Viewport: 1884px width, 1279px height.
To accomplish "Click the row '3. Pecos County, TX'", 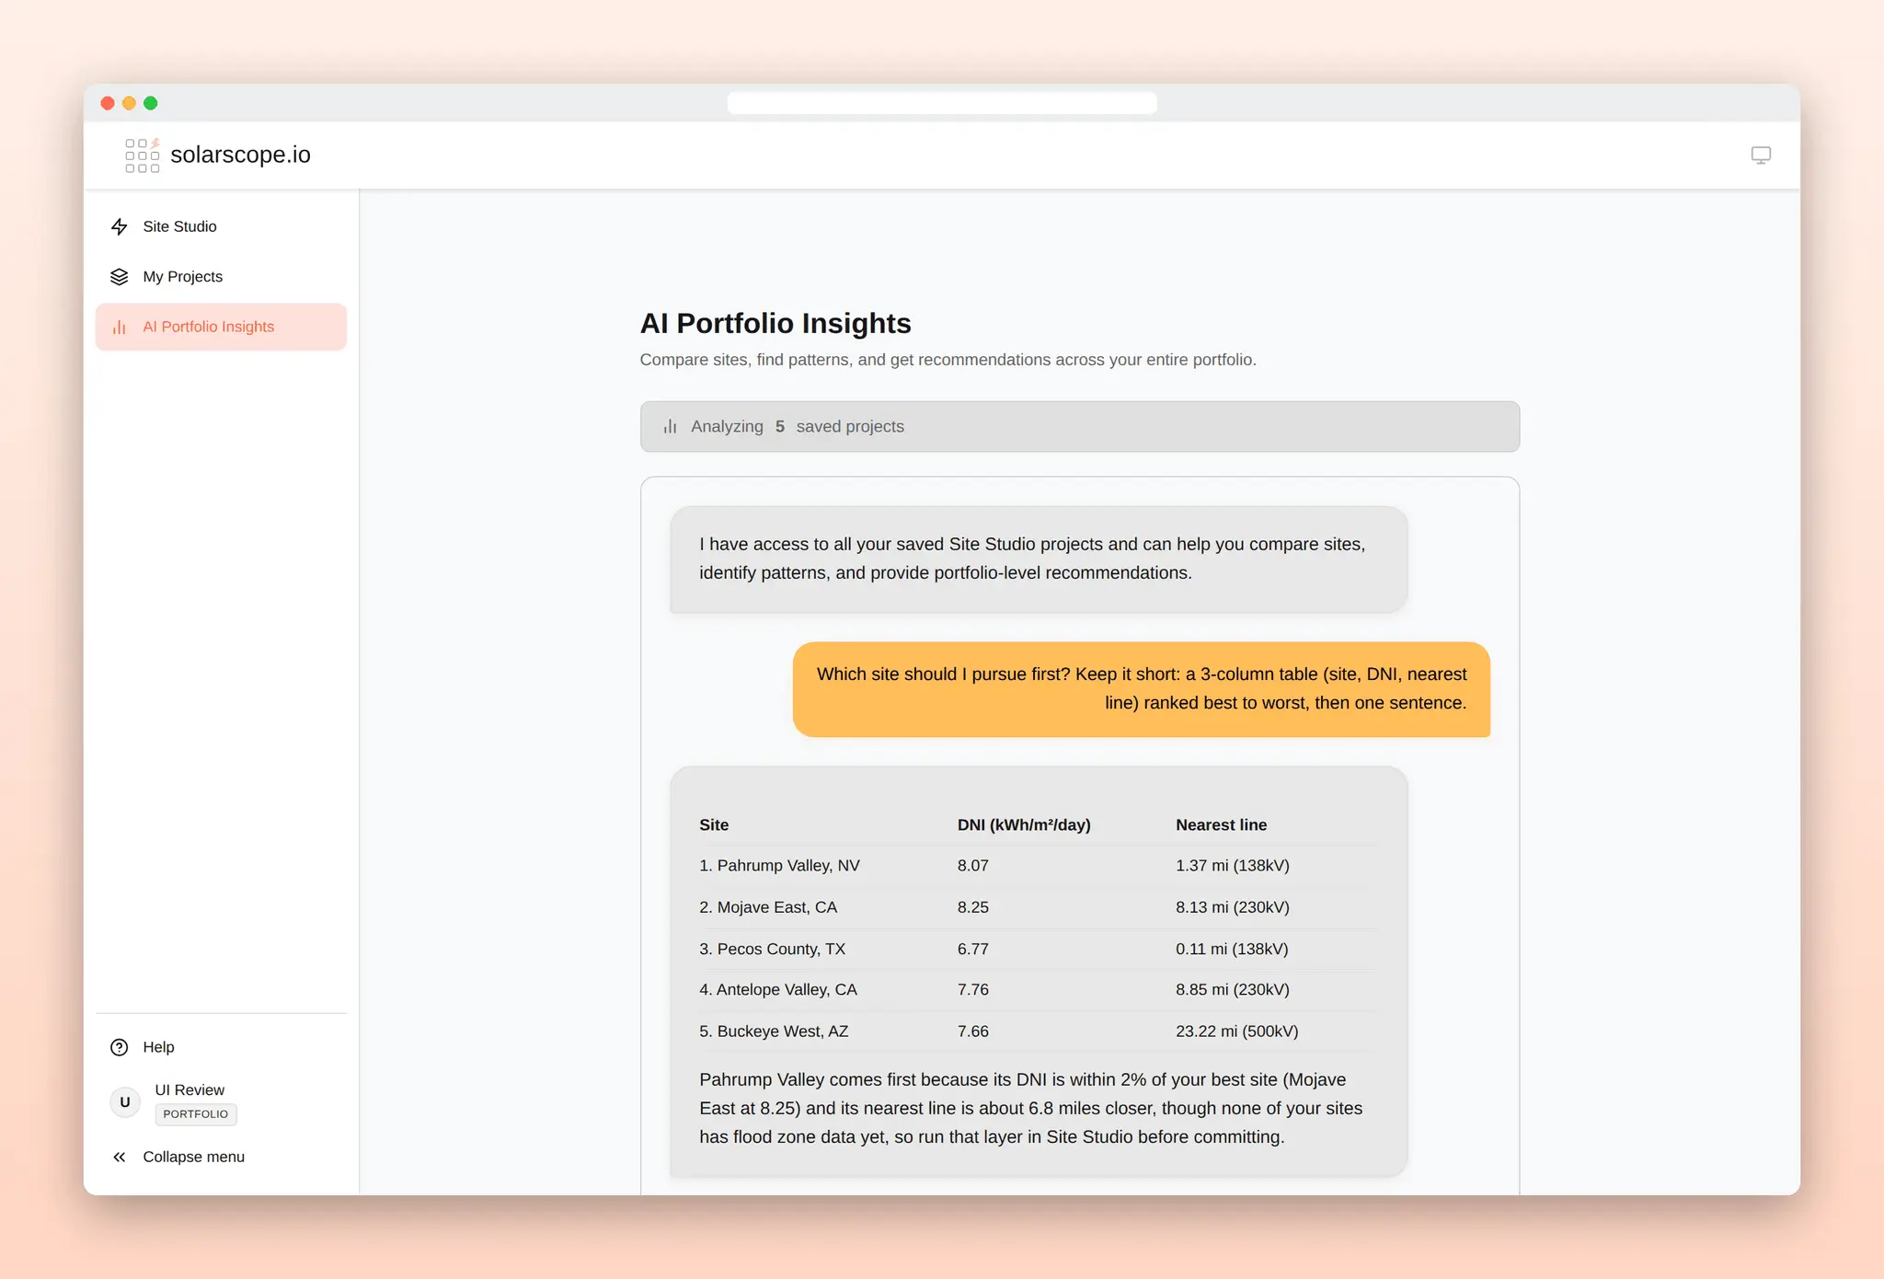I will pos(1037,949).
